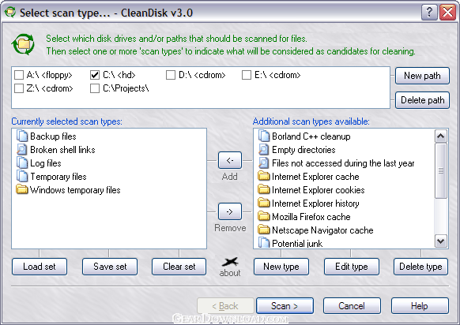Check the Z:\ cdrom drive checkbox
Viewport: 460px width, 325px height.
point(19,88)
